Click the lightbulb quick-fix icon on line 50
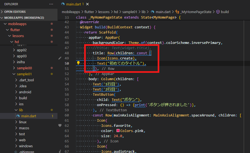Viewport: 250px width, 153px height. click(x=78, y=63)
